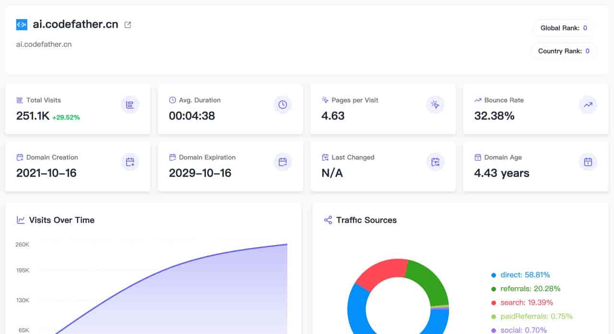Toggle the referrals 20.28% legend entry
The width and height of the screenshot is (614, 334).
click(x=526, y=289)
